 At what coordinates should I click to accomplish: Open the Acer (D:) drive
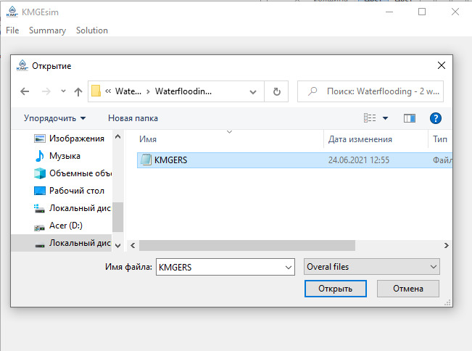(65, 226)
